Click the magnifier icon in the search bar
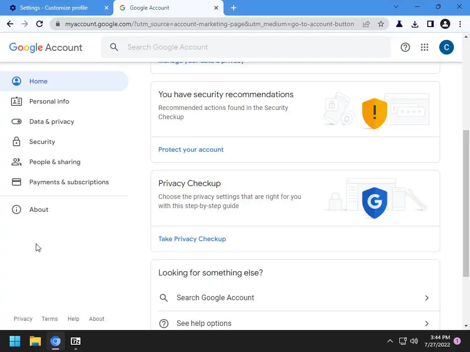This screenshot has width=470, height=352. (x=114, y=47)
